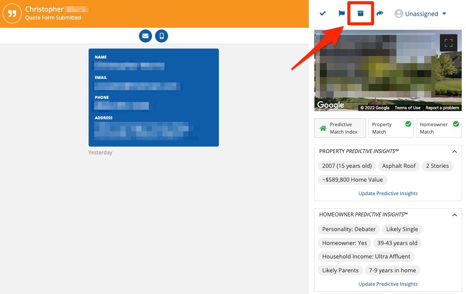Collapse Homeowner Predictive Insights section
Image resolution: width=466 pixels, height=294 pixels.
click(x=454, y=215)
